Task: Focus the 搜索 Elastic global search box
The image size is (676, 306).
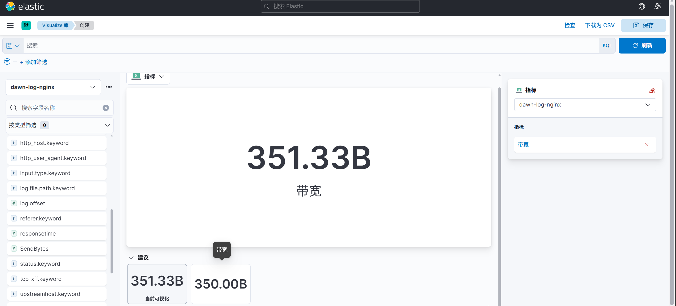Action: point(340,6)
